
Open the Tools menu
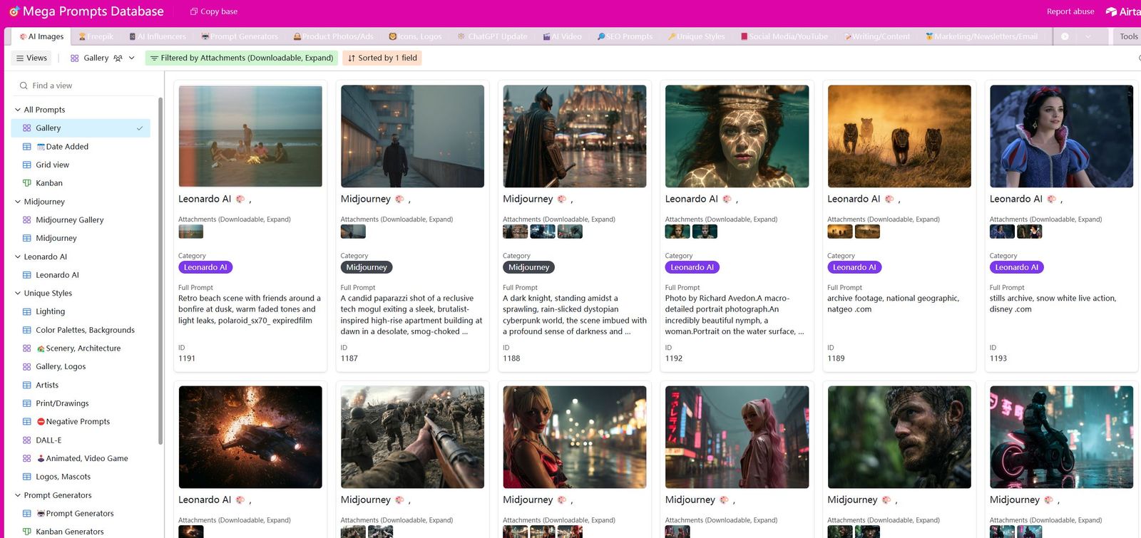1127,36
